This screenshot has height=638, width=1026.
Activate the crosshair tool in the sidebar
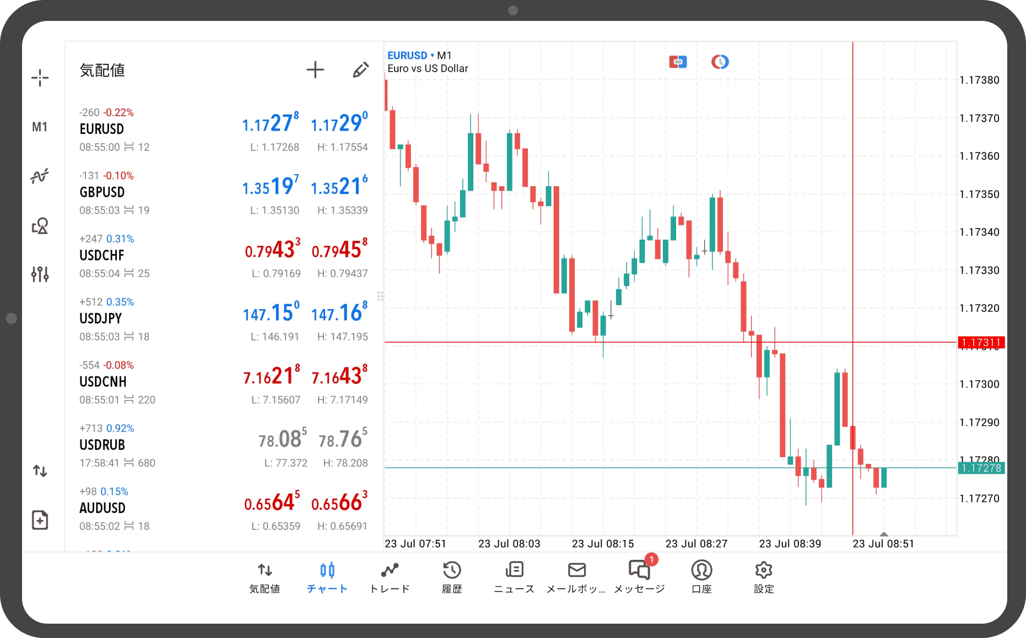[40, 78]
